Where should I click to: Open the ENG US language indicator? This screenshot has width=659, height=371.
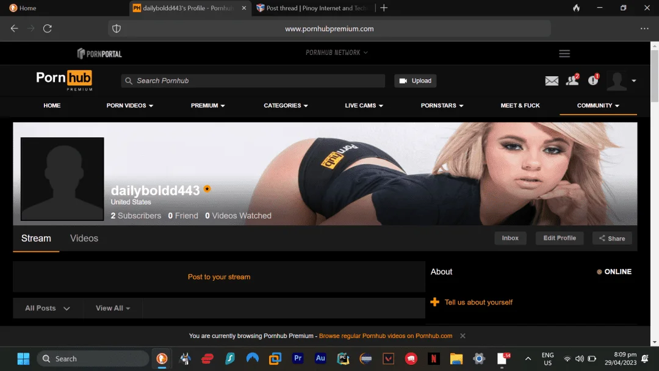click(x=547, y=359)
